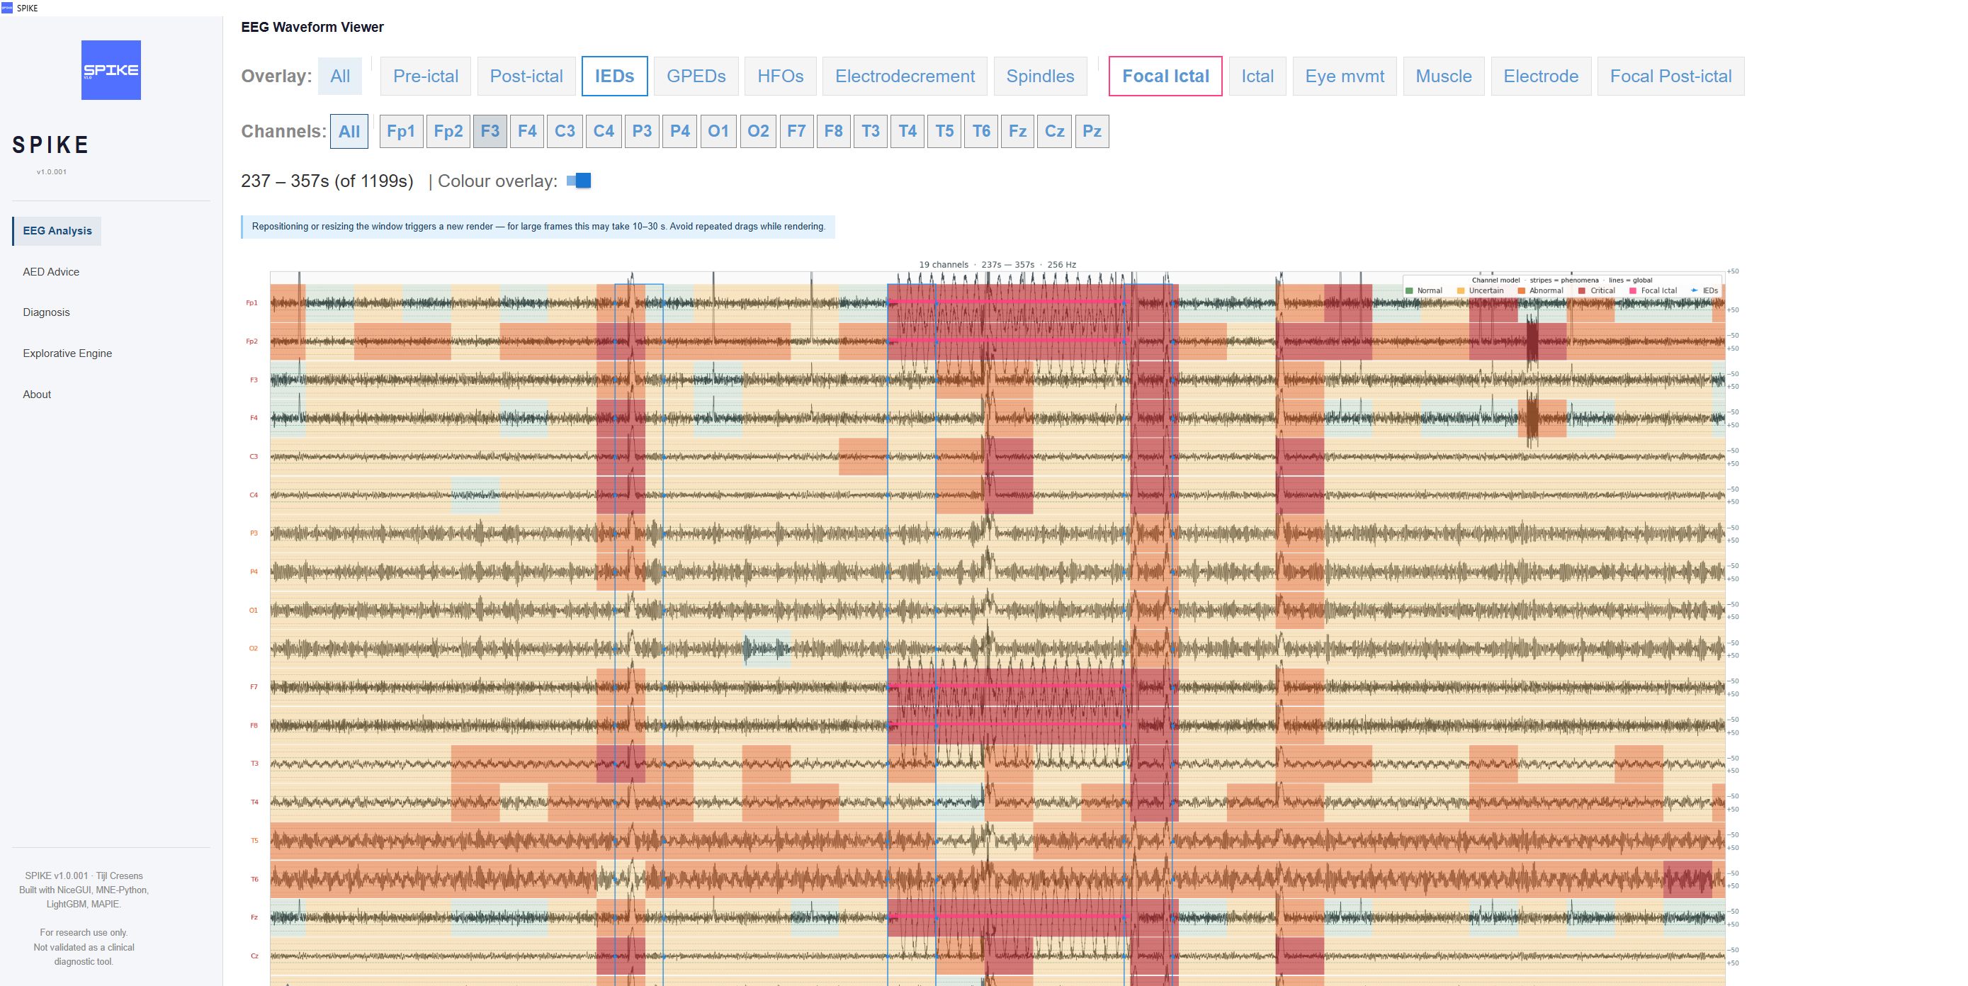Viewport: 1968px width, 986px height.
Task: Toggle the Post-ictal overlay
Action: pos(526,76)
